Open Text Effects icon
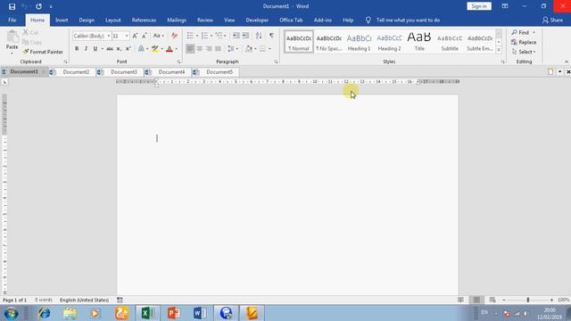 coord(141,49)
